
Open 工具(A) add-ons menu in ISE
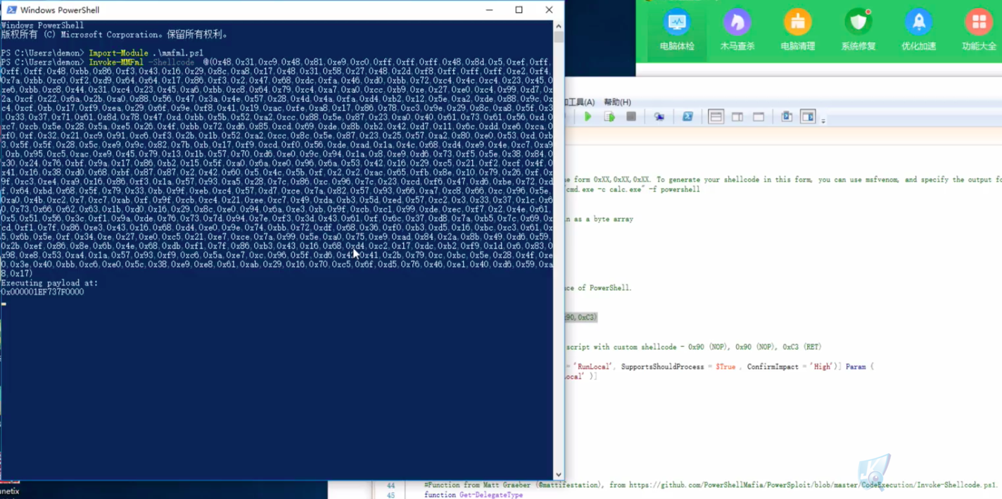coord(580,102)
